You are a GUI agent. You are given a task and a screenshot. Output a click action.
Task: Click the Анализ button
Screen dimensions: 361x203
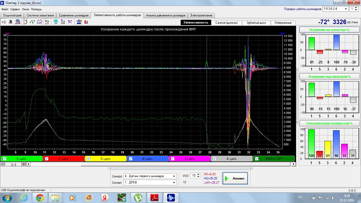[235, 178]
